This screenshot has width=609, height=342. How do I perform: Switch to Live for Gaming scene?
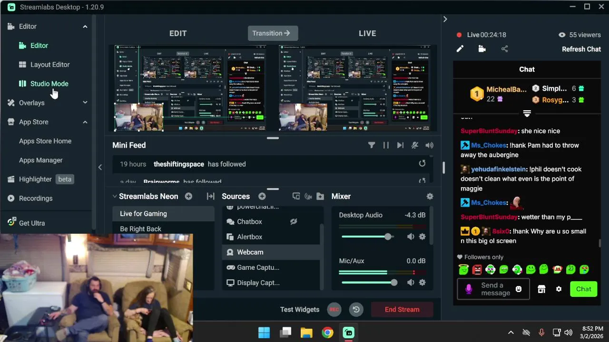(163, 214)
